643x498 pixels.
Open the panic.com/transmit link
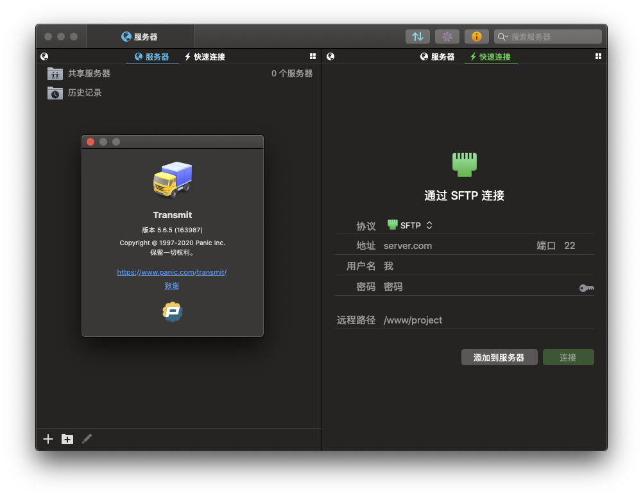(172, 272)
